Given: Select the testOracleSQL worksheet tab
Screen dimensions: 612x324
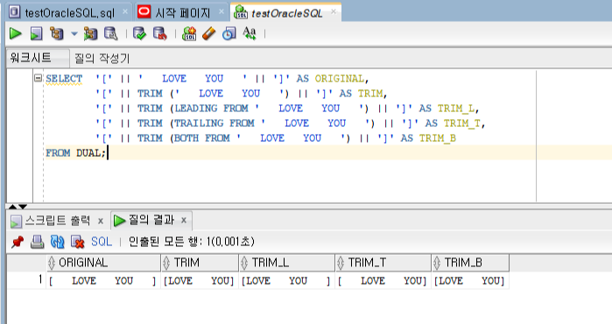Looking at the screenshot, I should pos(287,14).
